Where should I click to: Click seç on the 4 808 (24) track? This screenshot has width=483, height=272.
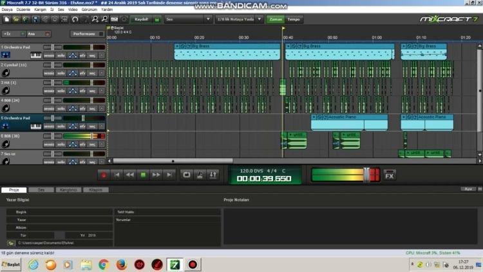coord(92,108)
